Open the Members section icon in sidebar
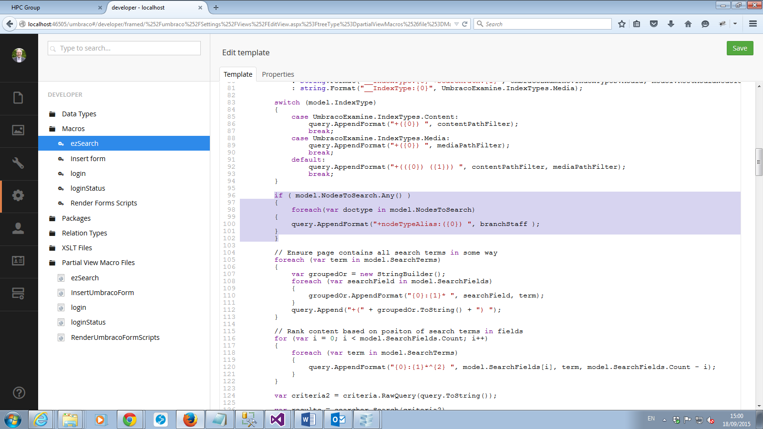 (x=18, y=261)
